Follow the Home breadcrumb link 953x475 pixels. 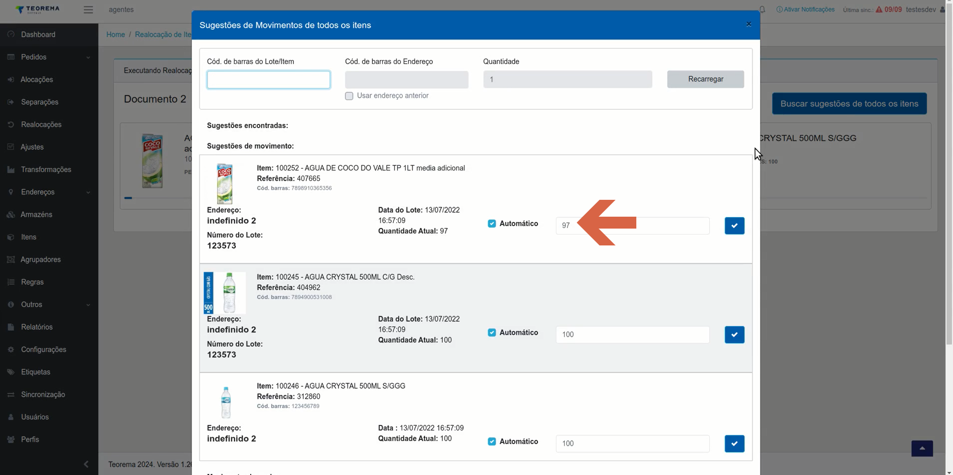pyautogui.click(x=116, y=34)
